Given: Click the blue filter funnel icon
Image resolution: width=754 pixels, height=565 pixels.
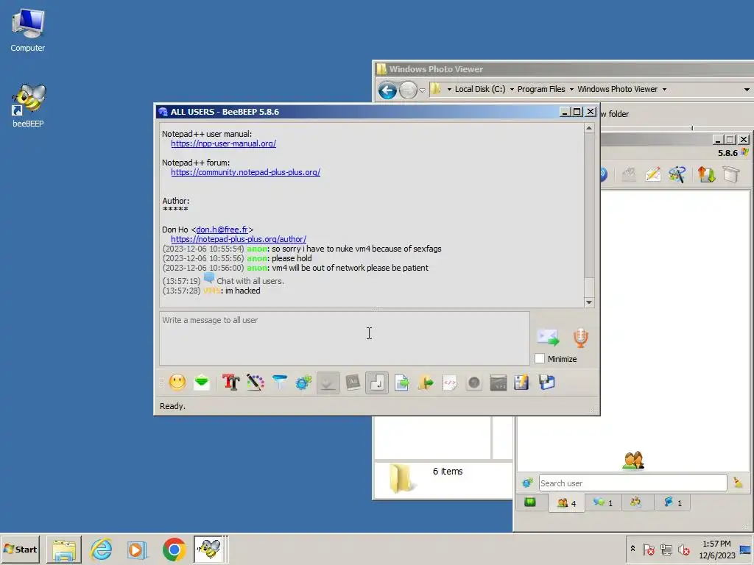Looking at the screenshot, I should point(279,383).
